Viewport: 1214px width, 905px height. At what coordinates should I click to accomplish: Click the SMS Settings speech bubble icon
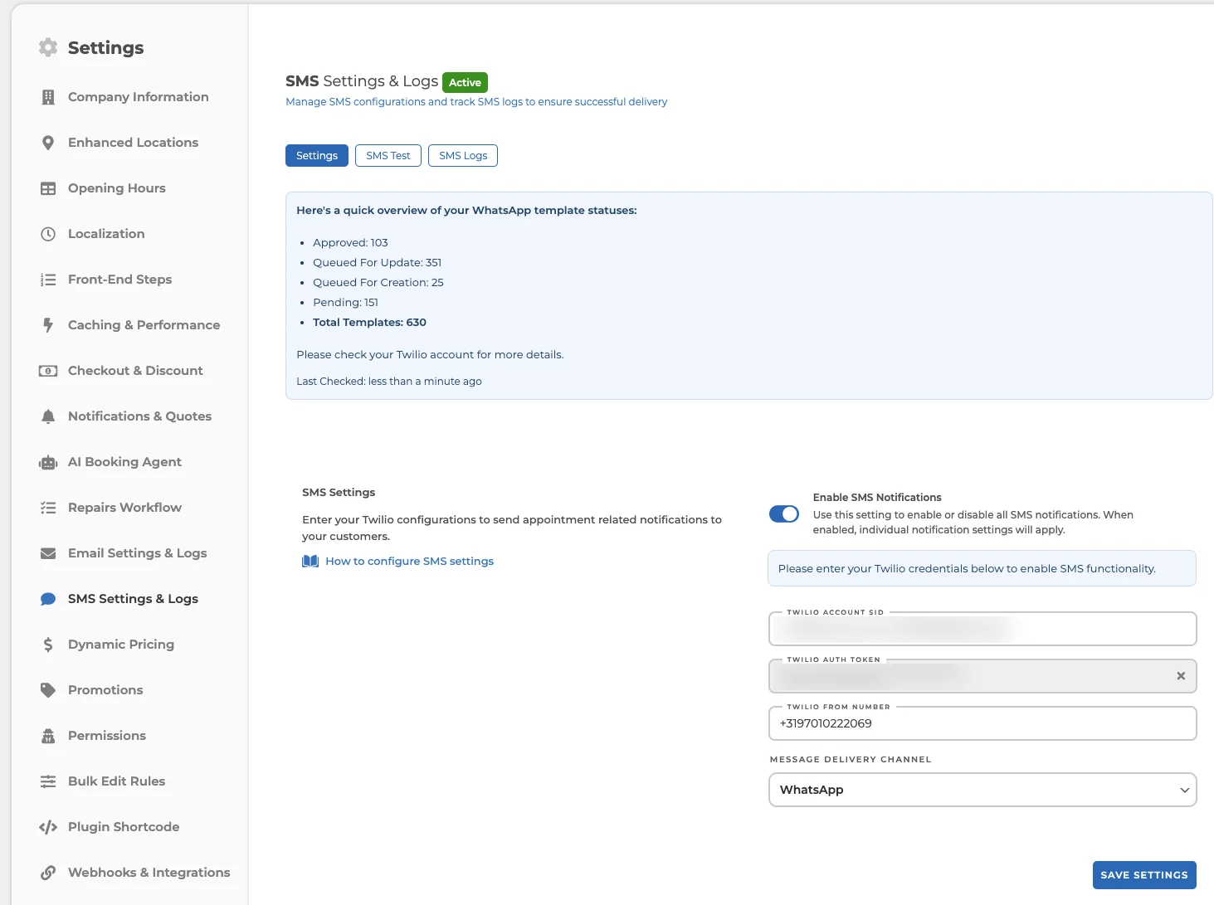(48, 599)
